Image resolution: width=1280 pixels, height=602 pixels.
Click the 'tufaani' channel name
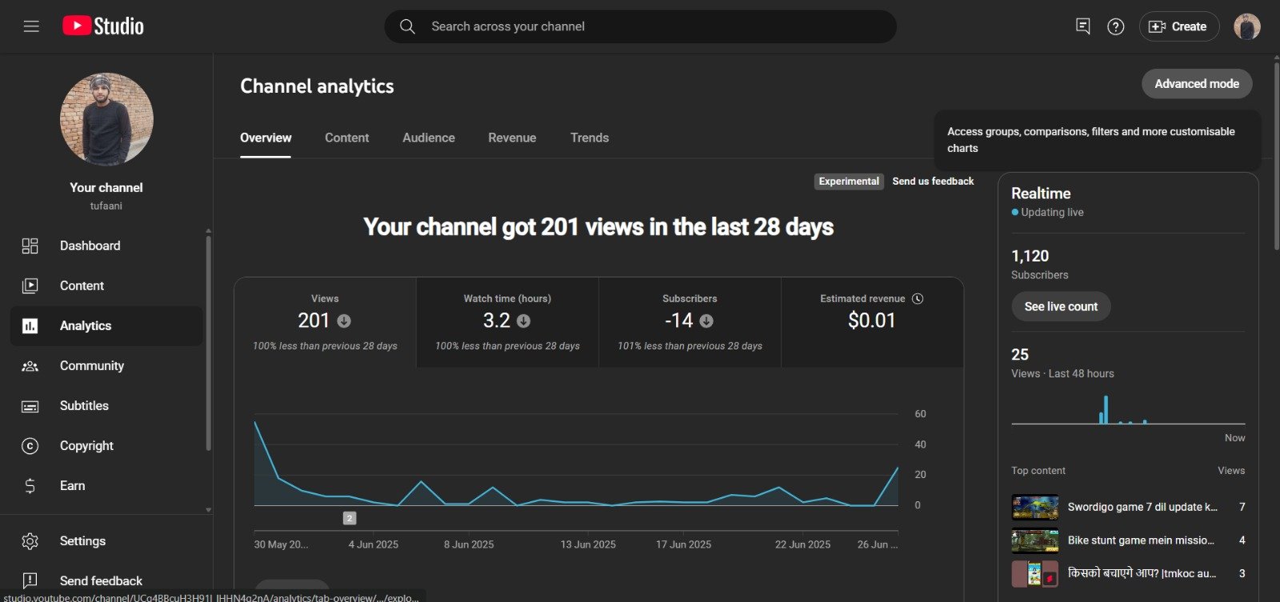(x=106, y=205)
